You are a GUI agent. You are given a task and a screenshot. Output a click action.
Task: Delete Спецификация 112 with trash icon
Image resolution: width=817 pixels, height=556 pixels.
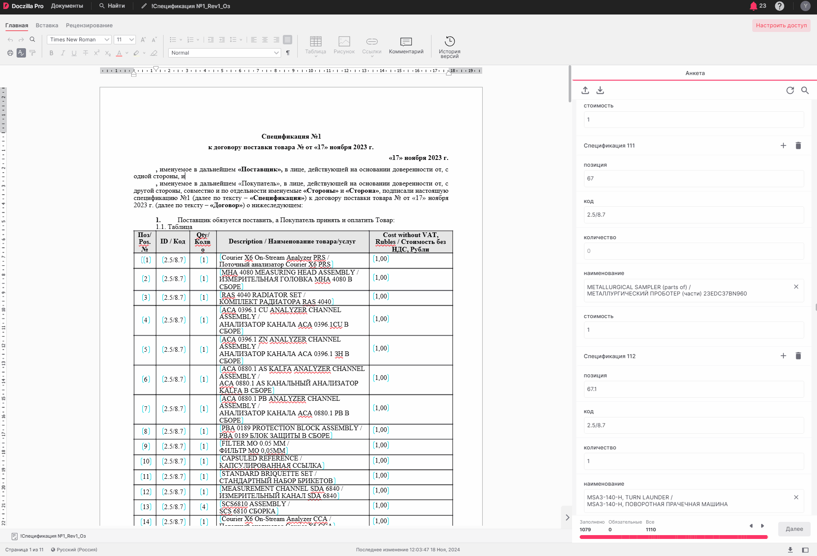tap(798, 356)
